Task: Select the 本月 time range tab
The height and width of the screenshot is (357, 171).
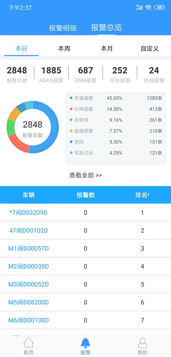Action: point(107,49)
